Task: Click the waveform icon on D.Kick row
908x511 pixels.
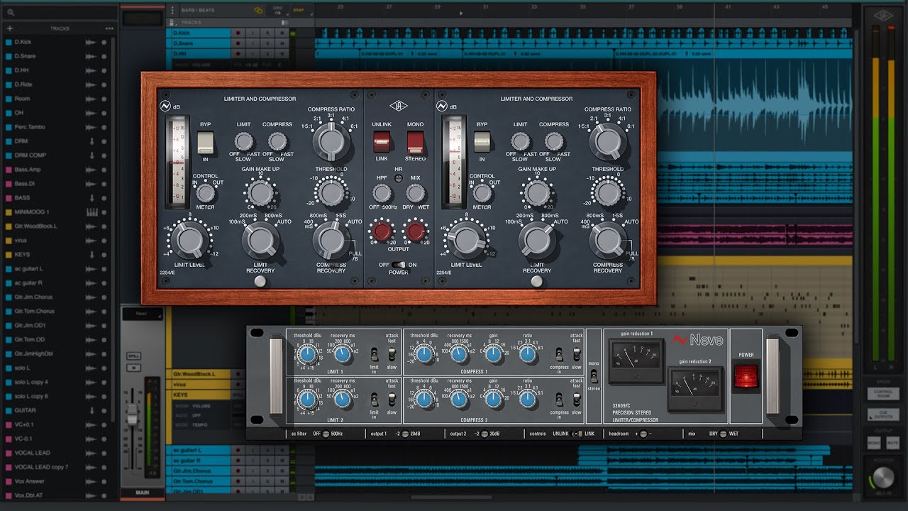Action: 91,42
